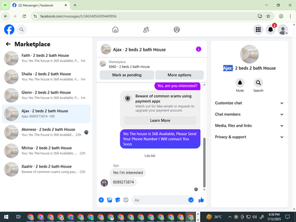This screenshot has width=296, height=222.
Task: Expand the Chat members section
Action: (x=249, y=114)
